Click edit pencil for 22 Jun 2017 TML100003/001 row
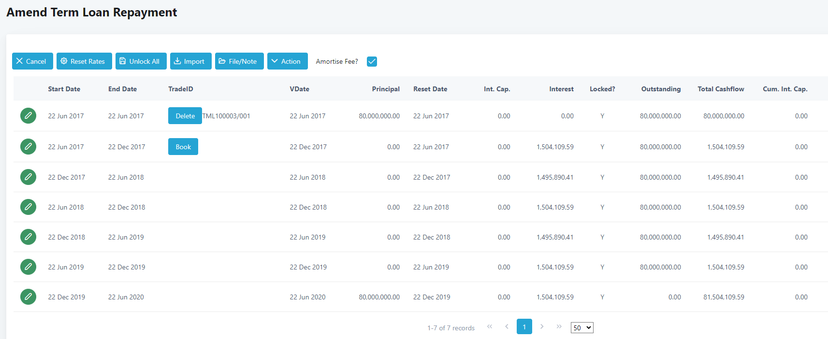The image size is (828, 339). point(28,116)
